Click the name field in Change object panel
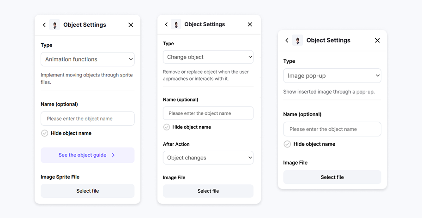This screenshot has height=218, width=422. [208, 113]
